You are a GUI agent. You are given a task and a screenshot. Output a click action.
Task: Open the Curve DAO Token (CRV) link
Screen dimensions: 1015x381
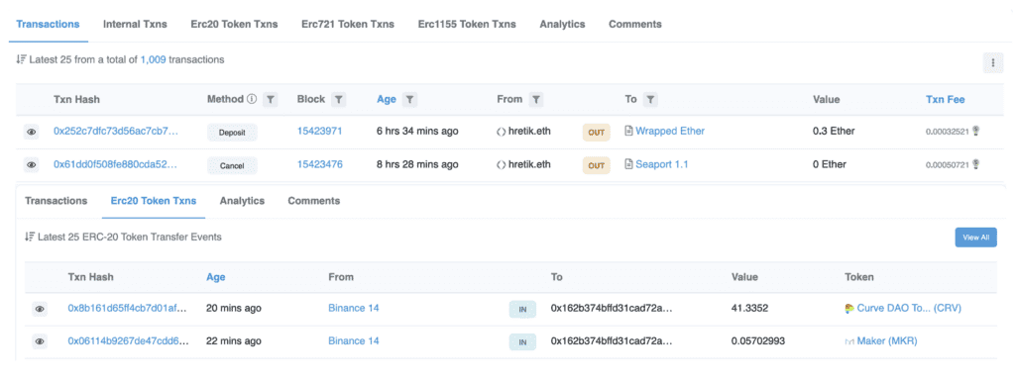tap(909, 308)
